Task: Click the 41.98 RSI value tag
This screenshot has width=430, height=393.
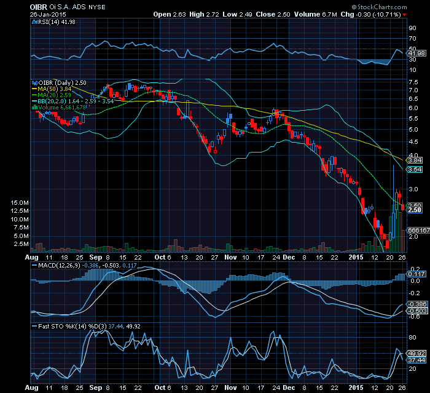Action: click(416, 54)
